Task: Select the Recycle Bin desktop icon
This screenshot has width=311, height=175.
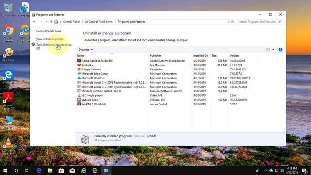Action: (8, 9)
